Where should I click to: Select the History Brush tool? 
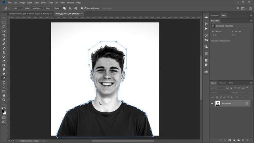[4, 57]
